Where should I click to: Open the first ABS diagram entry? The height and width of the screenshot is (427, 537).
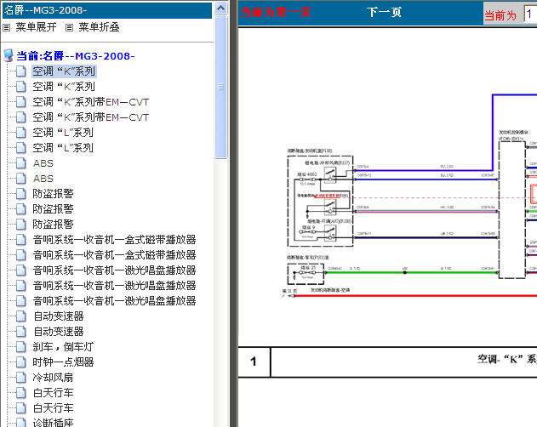(43, 163)
